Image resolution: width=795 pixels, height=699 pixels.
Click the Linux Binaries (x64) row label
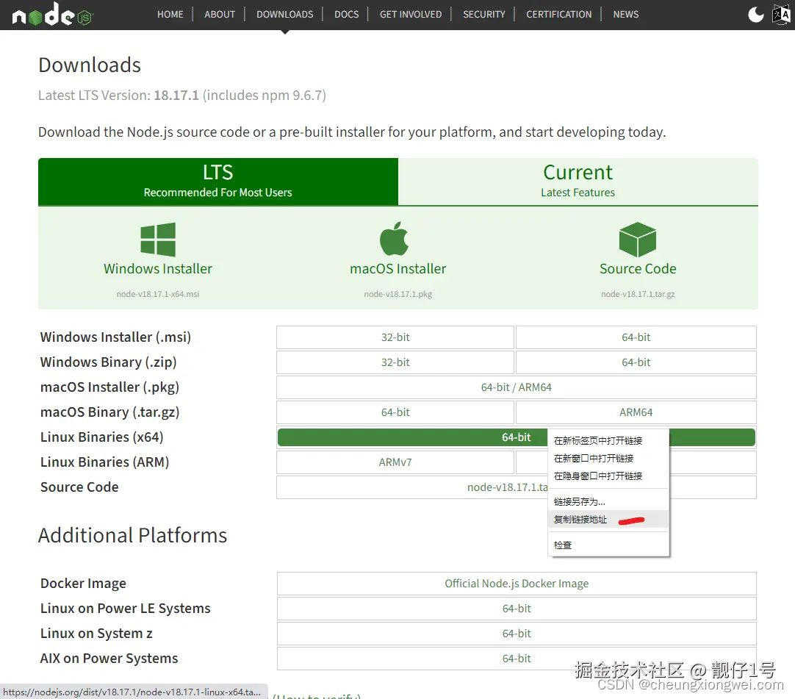[x=102, y=437]
